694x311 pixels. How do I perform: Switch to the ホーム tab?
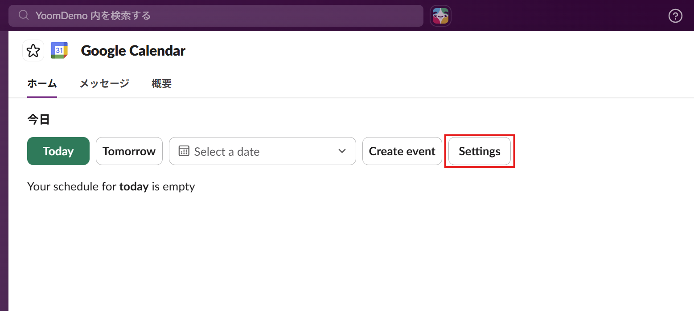tap(42, 83)
